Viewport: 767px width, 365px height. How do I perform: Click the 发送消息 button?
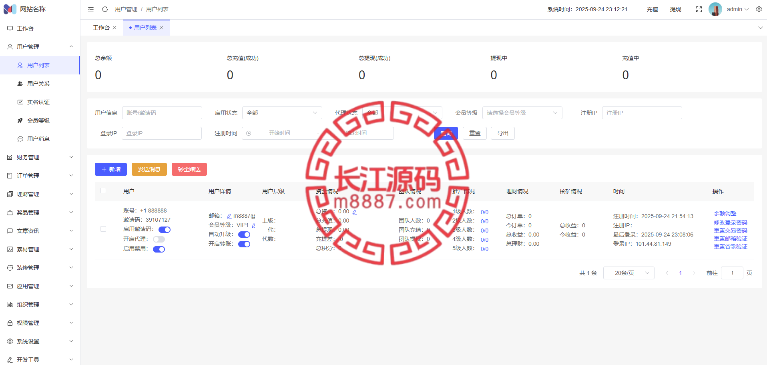point(149,169)
